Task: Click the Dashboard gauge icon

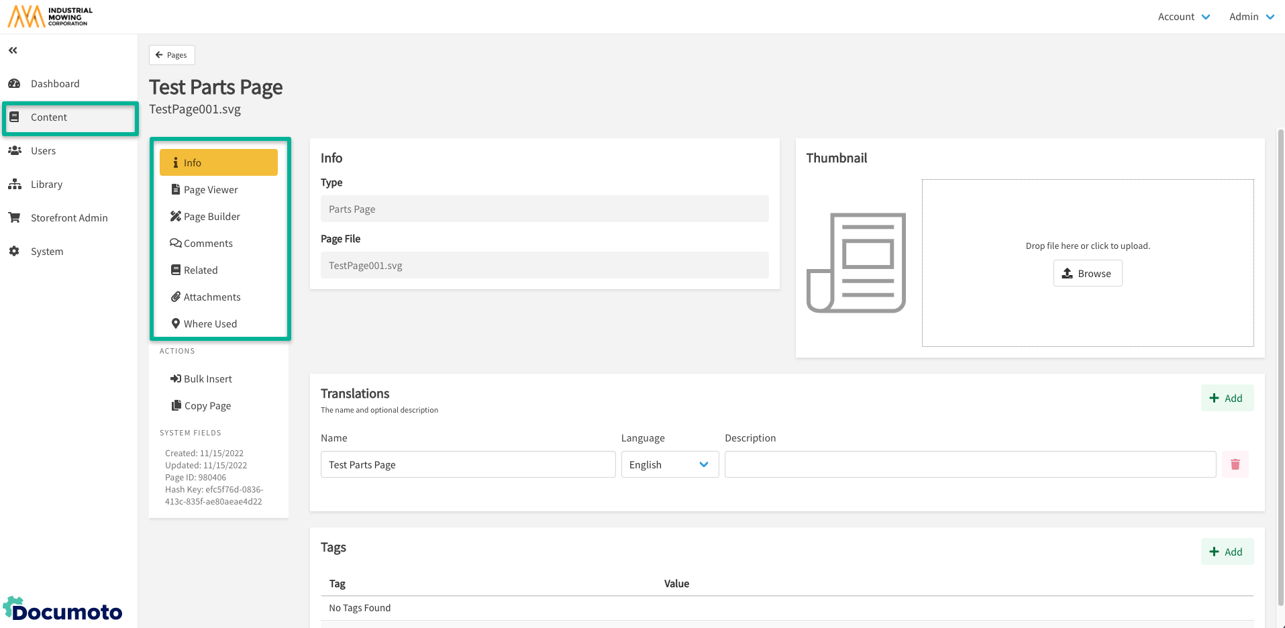Action: tap(14, 84)
